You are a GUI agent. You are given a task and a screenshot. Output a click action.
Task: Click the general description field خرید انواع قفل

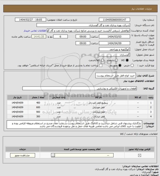[115, 76]
